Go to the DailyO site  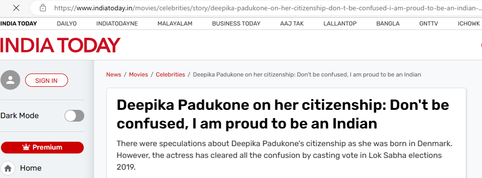(x=67, y=24)
